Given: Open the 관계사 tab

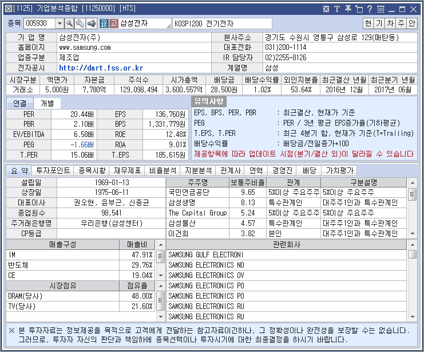Looking at the screenshot, I should 230,170.
